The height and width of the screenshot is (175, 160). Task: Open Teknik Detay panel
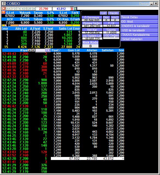pyautogui.click(x=139, y=17)
